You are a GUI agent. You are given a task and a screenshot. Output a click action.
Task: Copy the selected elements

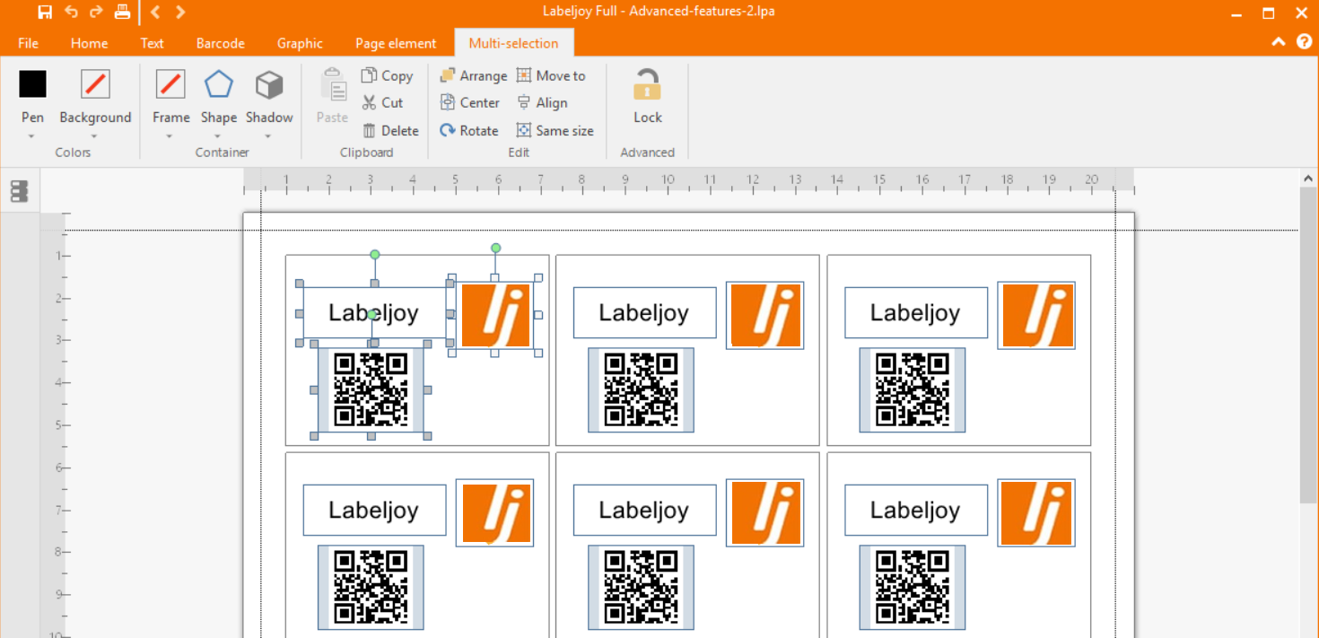(387, 76)
